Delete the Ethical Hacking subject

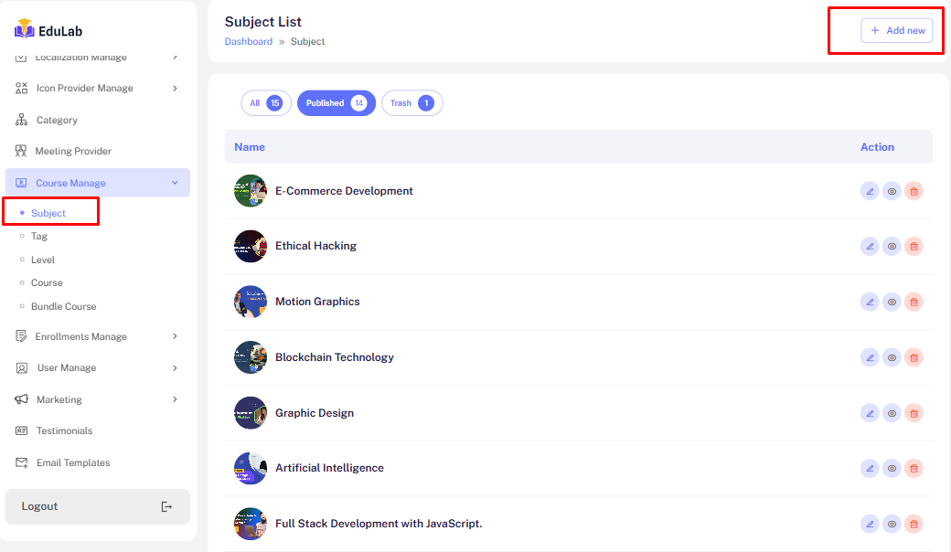[x=914, y=246]
